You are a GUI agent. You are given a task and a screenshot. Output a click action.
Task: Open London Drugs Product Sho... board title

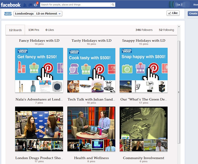pyautogui.click(x=39, y=158)
